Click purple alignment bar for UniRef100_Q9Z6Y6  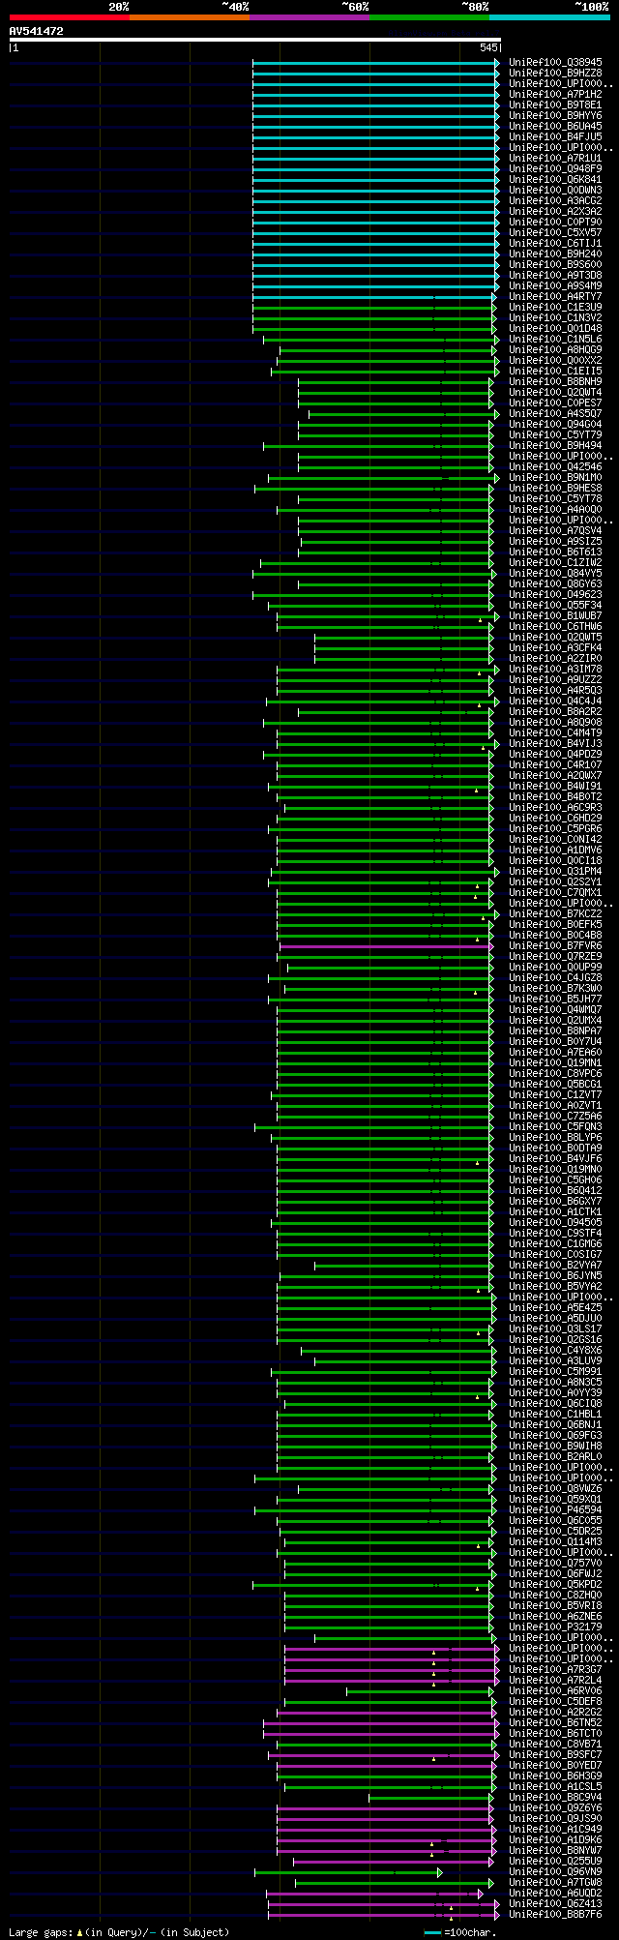click(x=386, y=1808)
